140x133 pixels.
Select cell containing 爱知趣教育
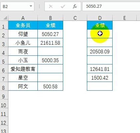click(23, 69)
